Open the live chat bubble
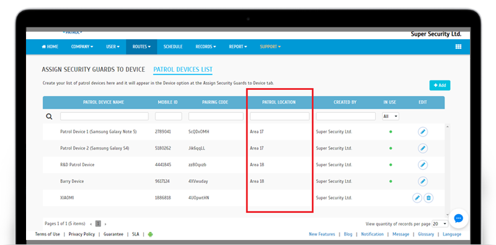The height and width of the screenshot is (245, 496). coord(458,218)
